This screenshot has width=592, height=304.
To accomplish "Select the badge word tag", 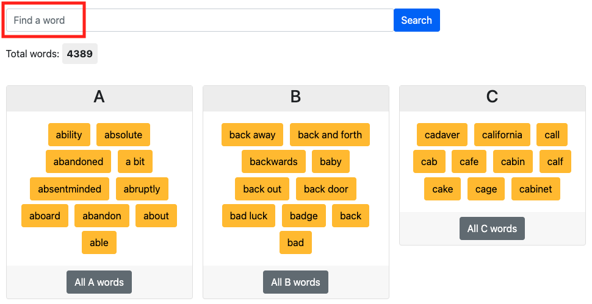I will click(304, 216).
